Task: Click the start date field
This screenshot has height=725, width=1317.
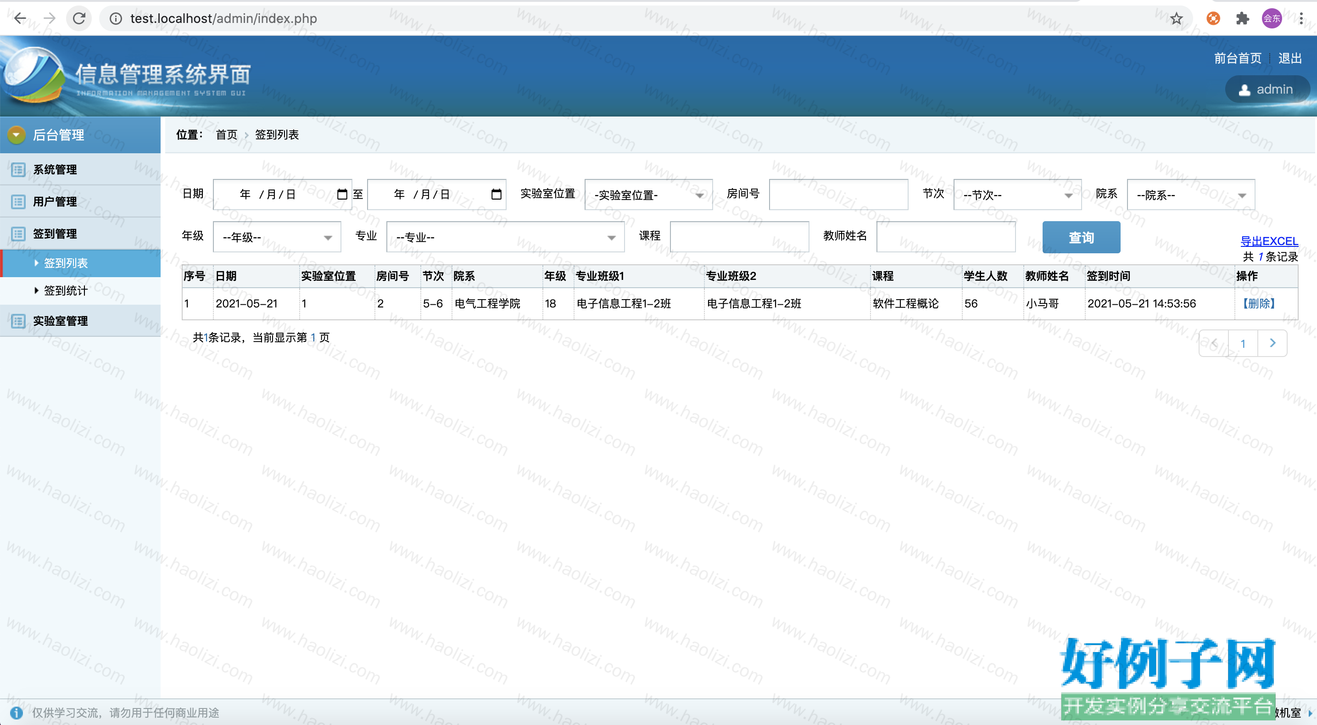Action: click(x=282, y=194)
